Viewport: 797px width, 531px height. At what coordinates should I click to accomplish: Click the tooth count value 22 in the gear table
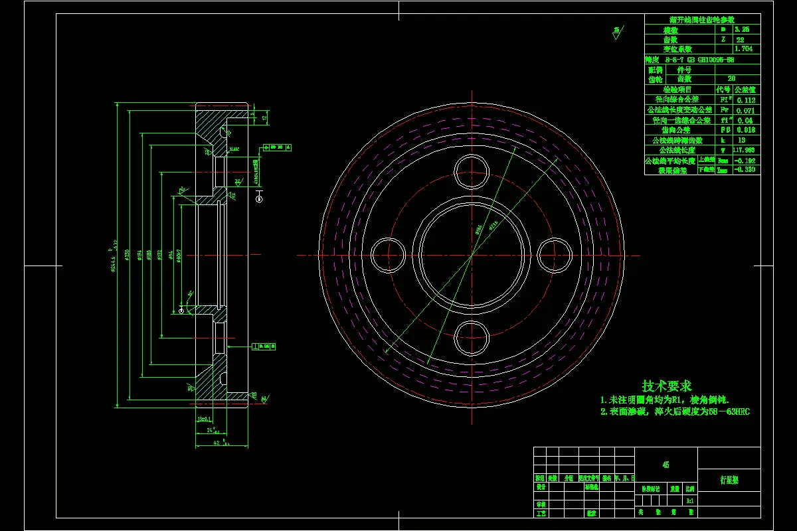[x=740, y=39]
